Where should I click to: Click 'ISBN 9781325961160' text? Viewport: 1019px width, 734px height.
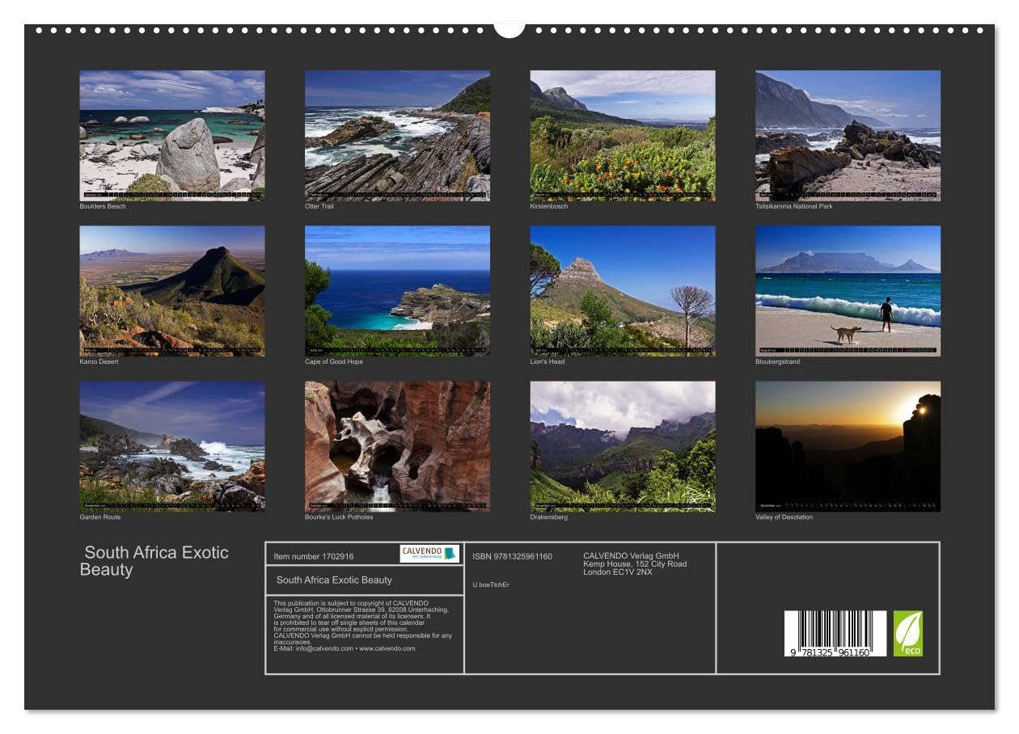click(x=513, y=556)
